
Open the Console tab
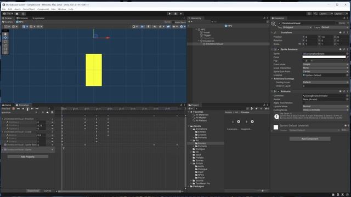[22, 18]
